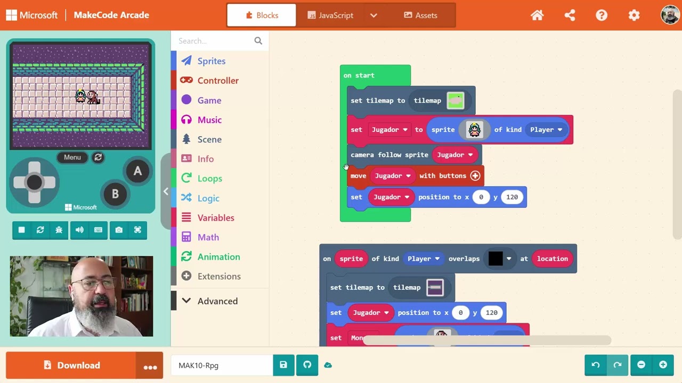The height and width of the screenshot is (383, 682).
Task: Open the editor language dropdown arrow
Action: click(x=374, y=15)
